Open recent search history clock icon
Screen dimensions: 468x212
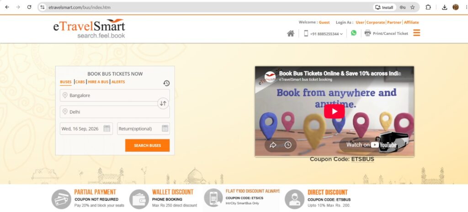[166, 83]
